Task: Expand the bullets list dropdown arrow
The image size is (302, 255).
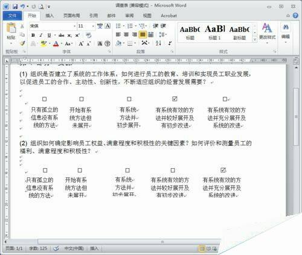Action: point(123,26)
